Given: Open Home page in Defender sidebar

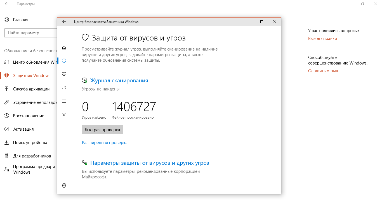Looking at the screenshot, I should pyautogui.click(x=64, y=47).
